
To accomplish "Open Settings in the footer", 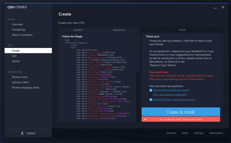I will (x=198, y=133).
